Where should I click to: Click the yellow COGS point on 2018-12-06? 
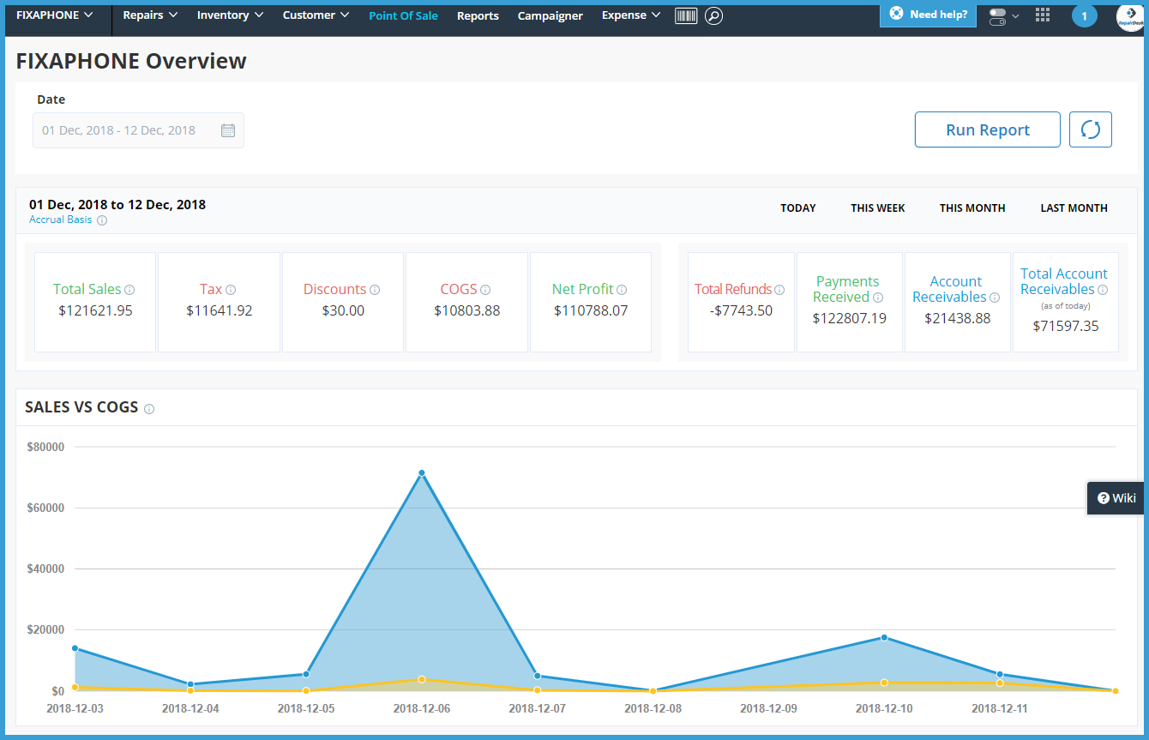pyautogui.click(x=422, y=679)
